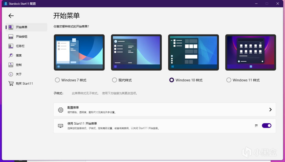Image resolution: width=285 pixels, height=162 pixels.
Task: Select the Windows 7 样式 radio button
Action: [x=57, y=80]
